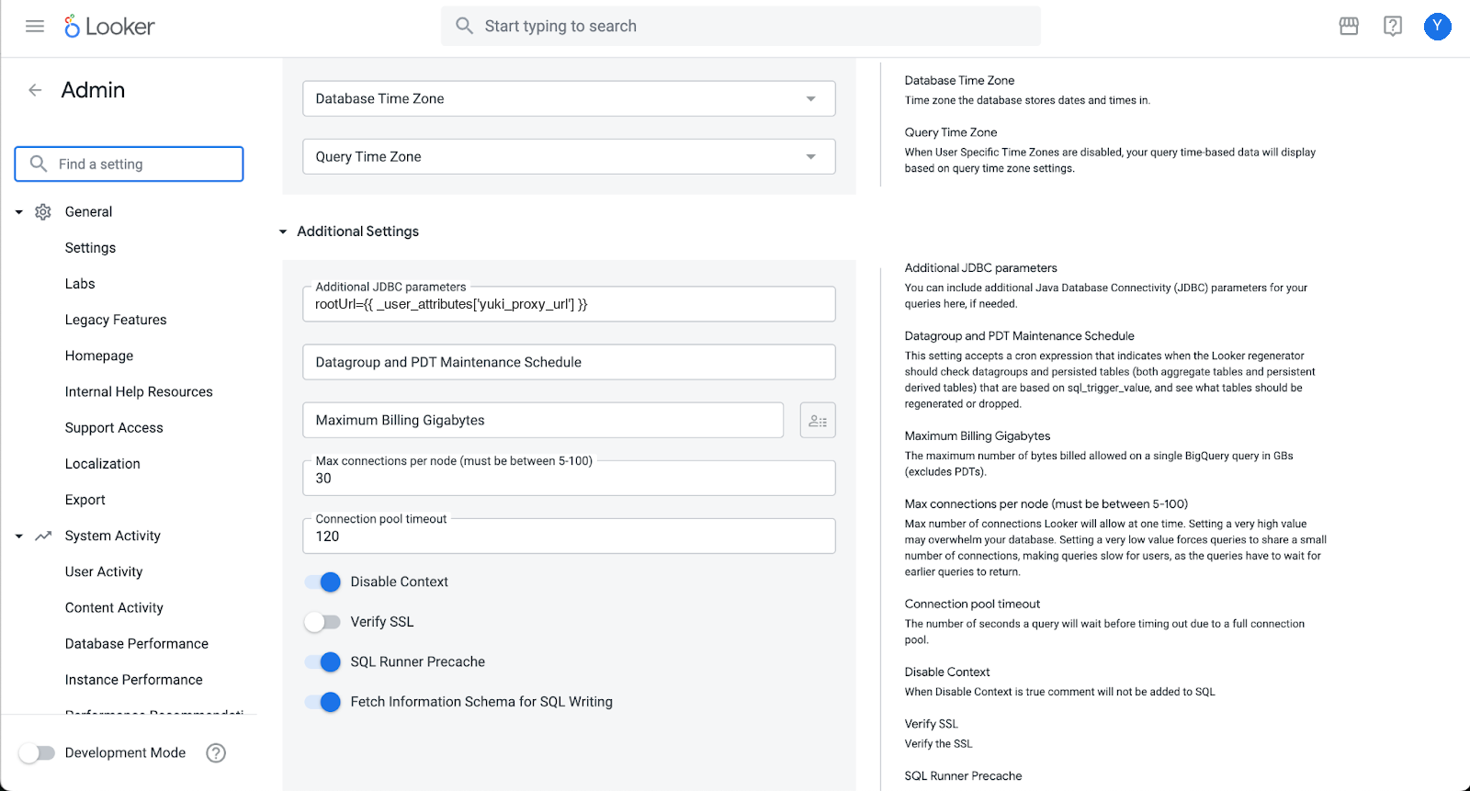Open Database Performance page
1470x791 pixels.
point(137,644)
